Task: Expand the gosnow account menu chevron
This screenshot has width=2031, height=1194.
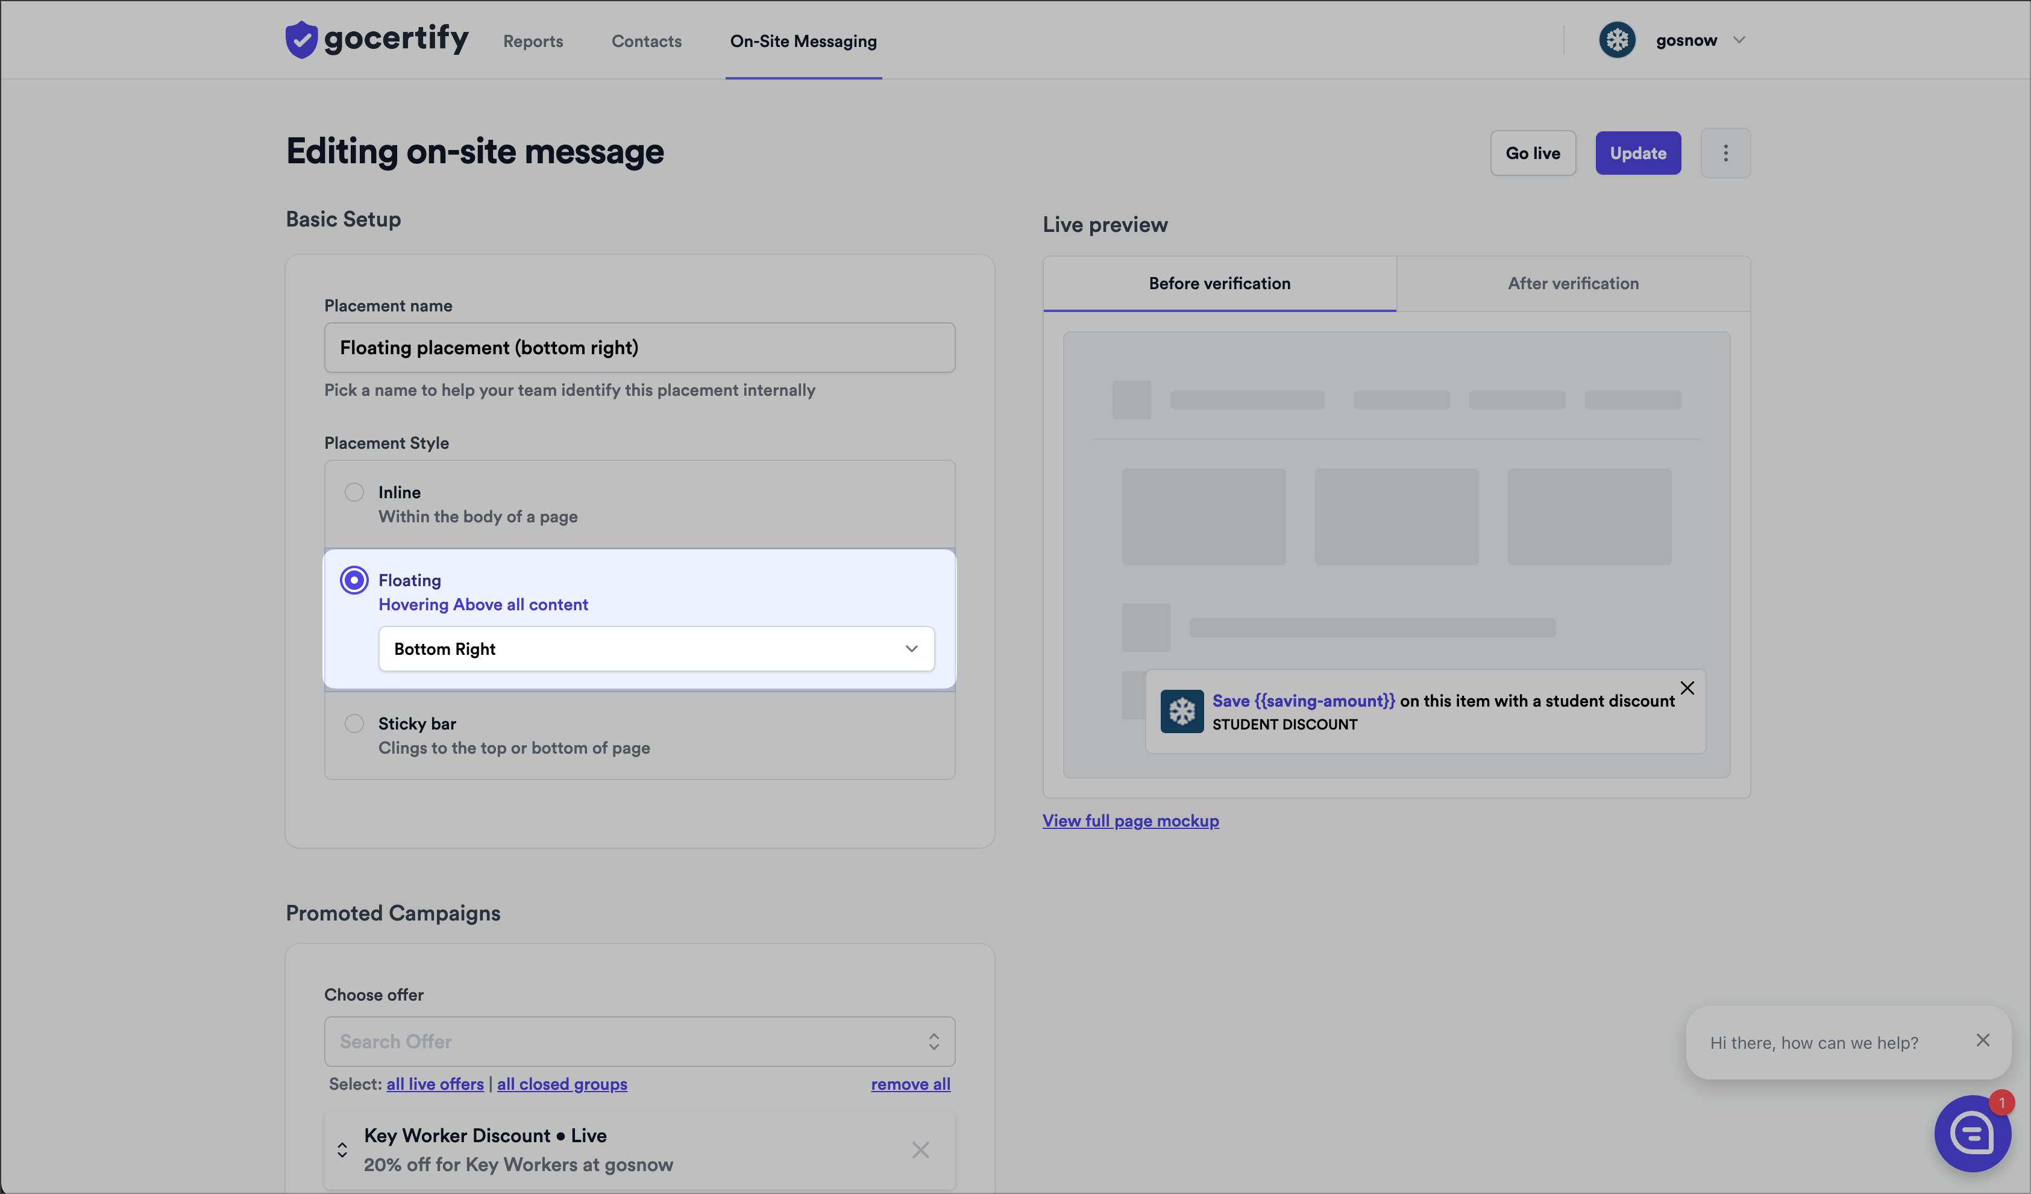Action: (1739, 40)
